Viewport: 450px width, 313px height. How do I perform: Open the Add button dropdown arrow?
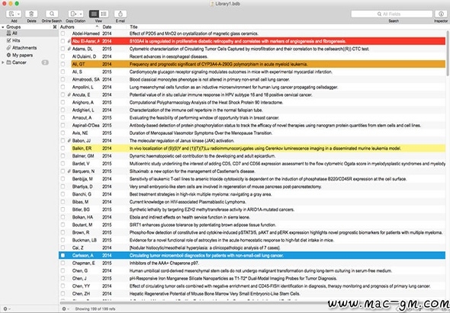18,14
